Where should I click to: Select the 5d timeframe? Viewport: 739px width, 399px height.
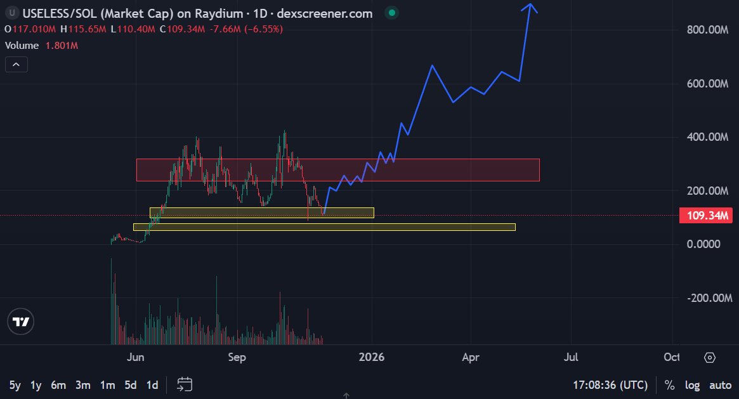tap(130, 385)
